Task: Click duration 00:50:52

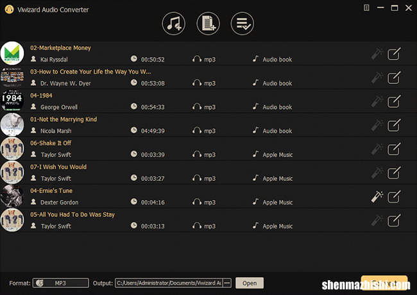Action: tap(153, 60)
